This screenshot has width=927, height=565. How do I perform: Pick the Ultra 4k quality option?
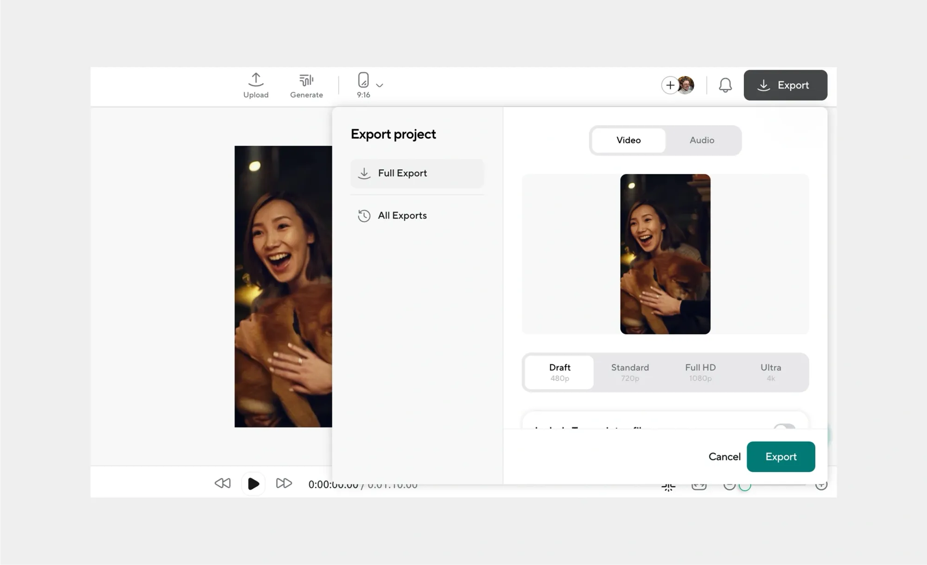click(x=771, y=372)
